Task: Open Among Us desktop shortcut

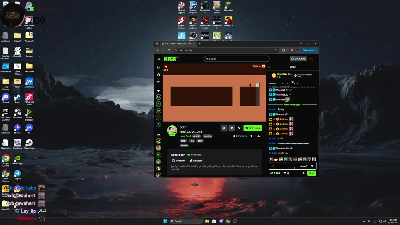Action: click(x=228, y=22)
